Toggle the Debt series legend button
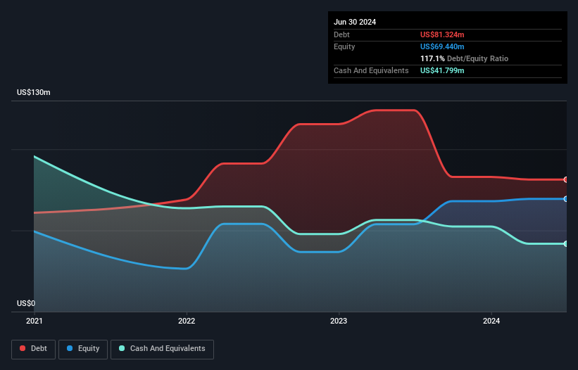Viewport: 578px width, 370px height. (x=34, y=349)
